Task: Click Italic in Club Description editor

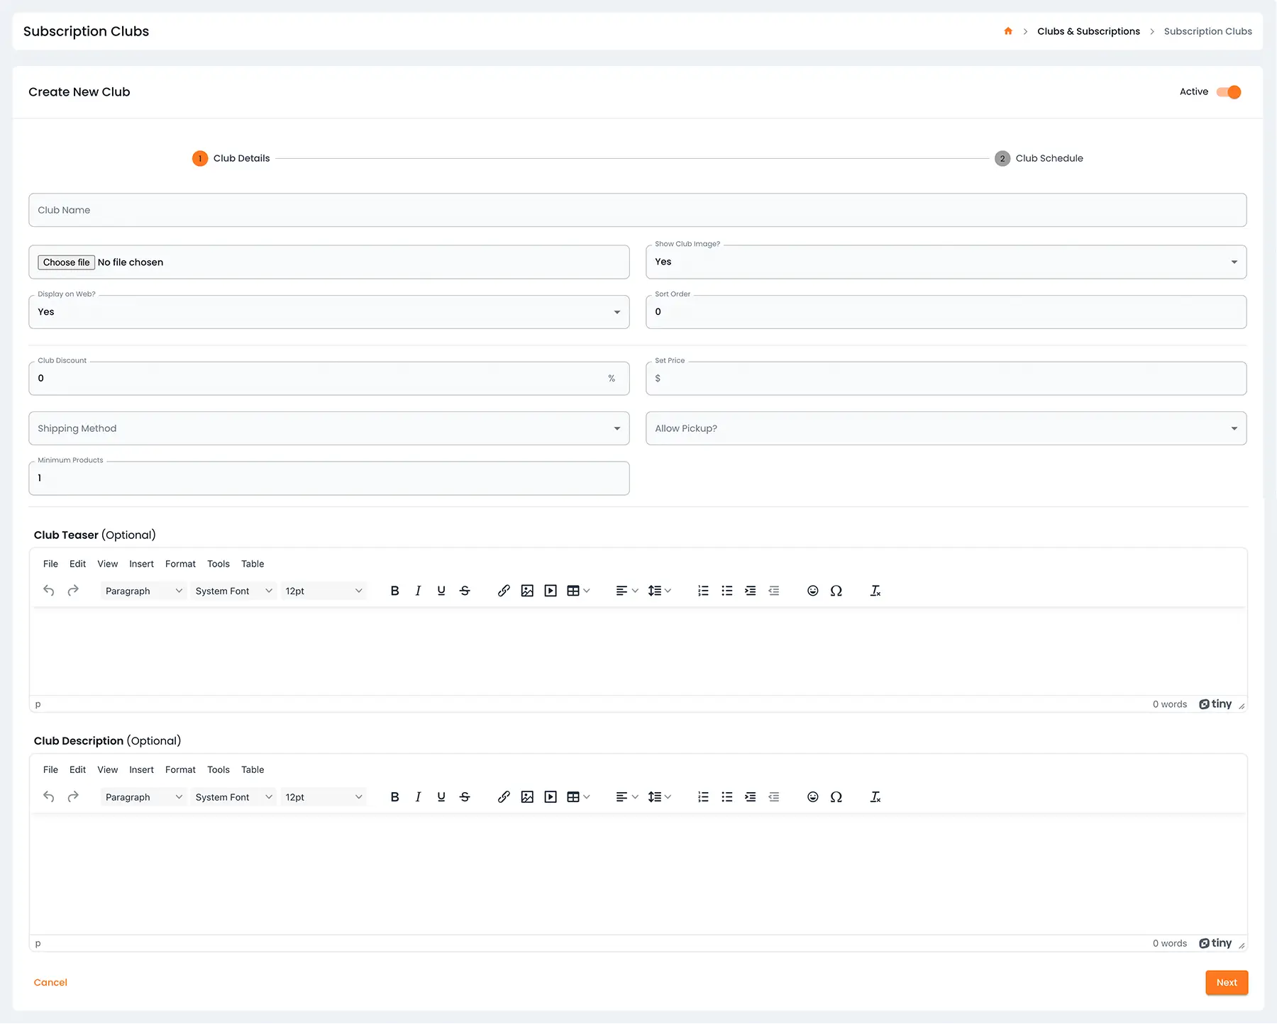Action: 419,797
